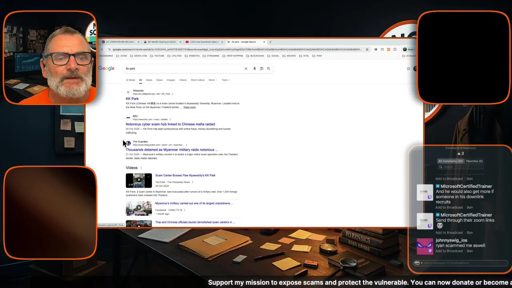The width and height of the screenshot is (512, 288).
Task: Expand the Tools dropdown
Action: (x=225, y=80)
